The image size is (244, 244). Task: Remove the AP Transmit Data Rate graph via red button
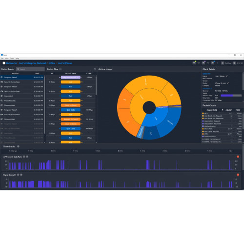[238, 157]
